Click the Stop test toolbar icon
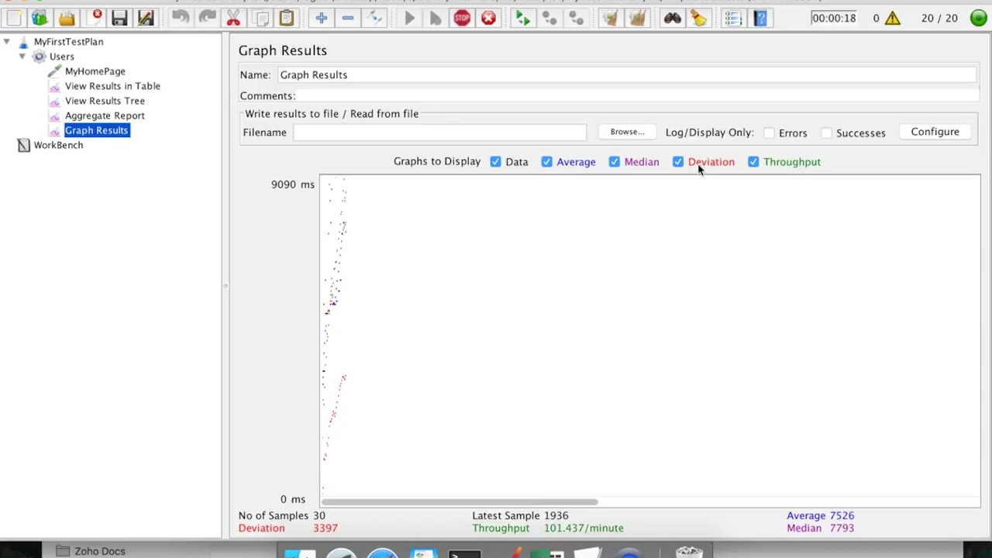Screen dimensions: 992x558 462,18
